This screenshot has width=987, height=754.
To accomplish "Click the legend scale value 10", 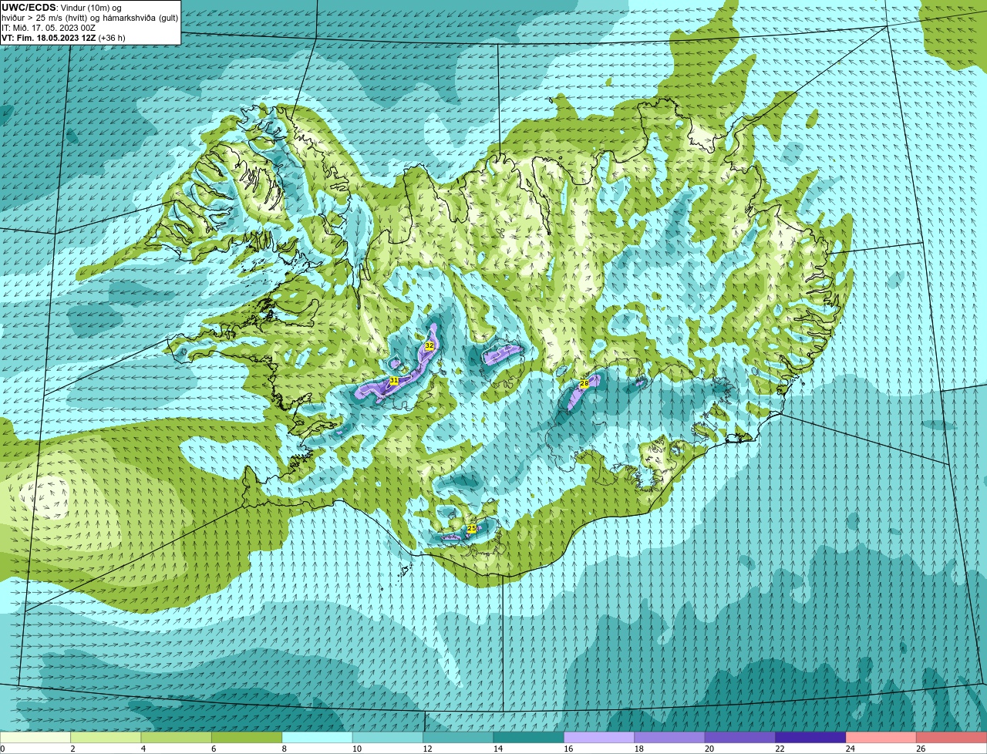I will 357,749.
